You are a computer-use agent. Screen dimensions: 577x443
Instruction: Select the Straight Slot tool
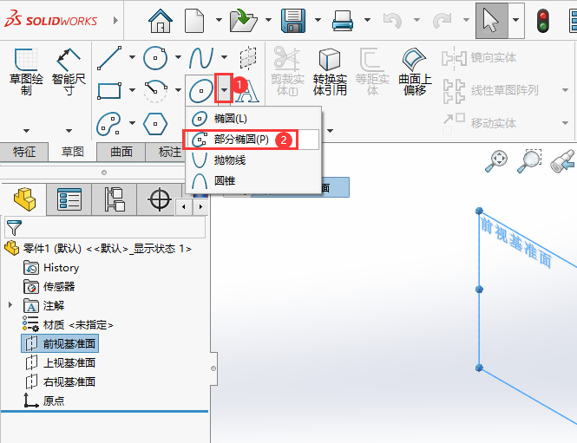[108, 123]
